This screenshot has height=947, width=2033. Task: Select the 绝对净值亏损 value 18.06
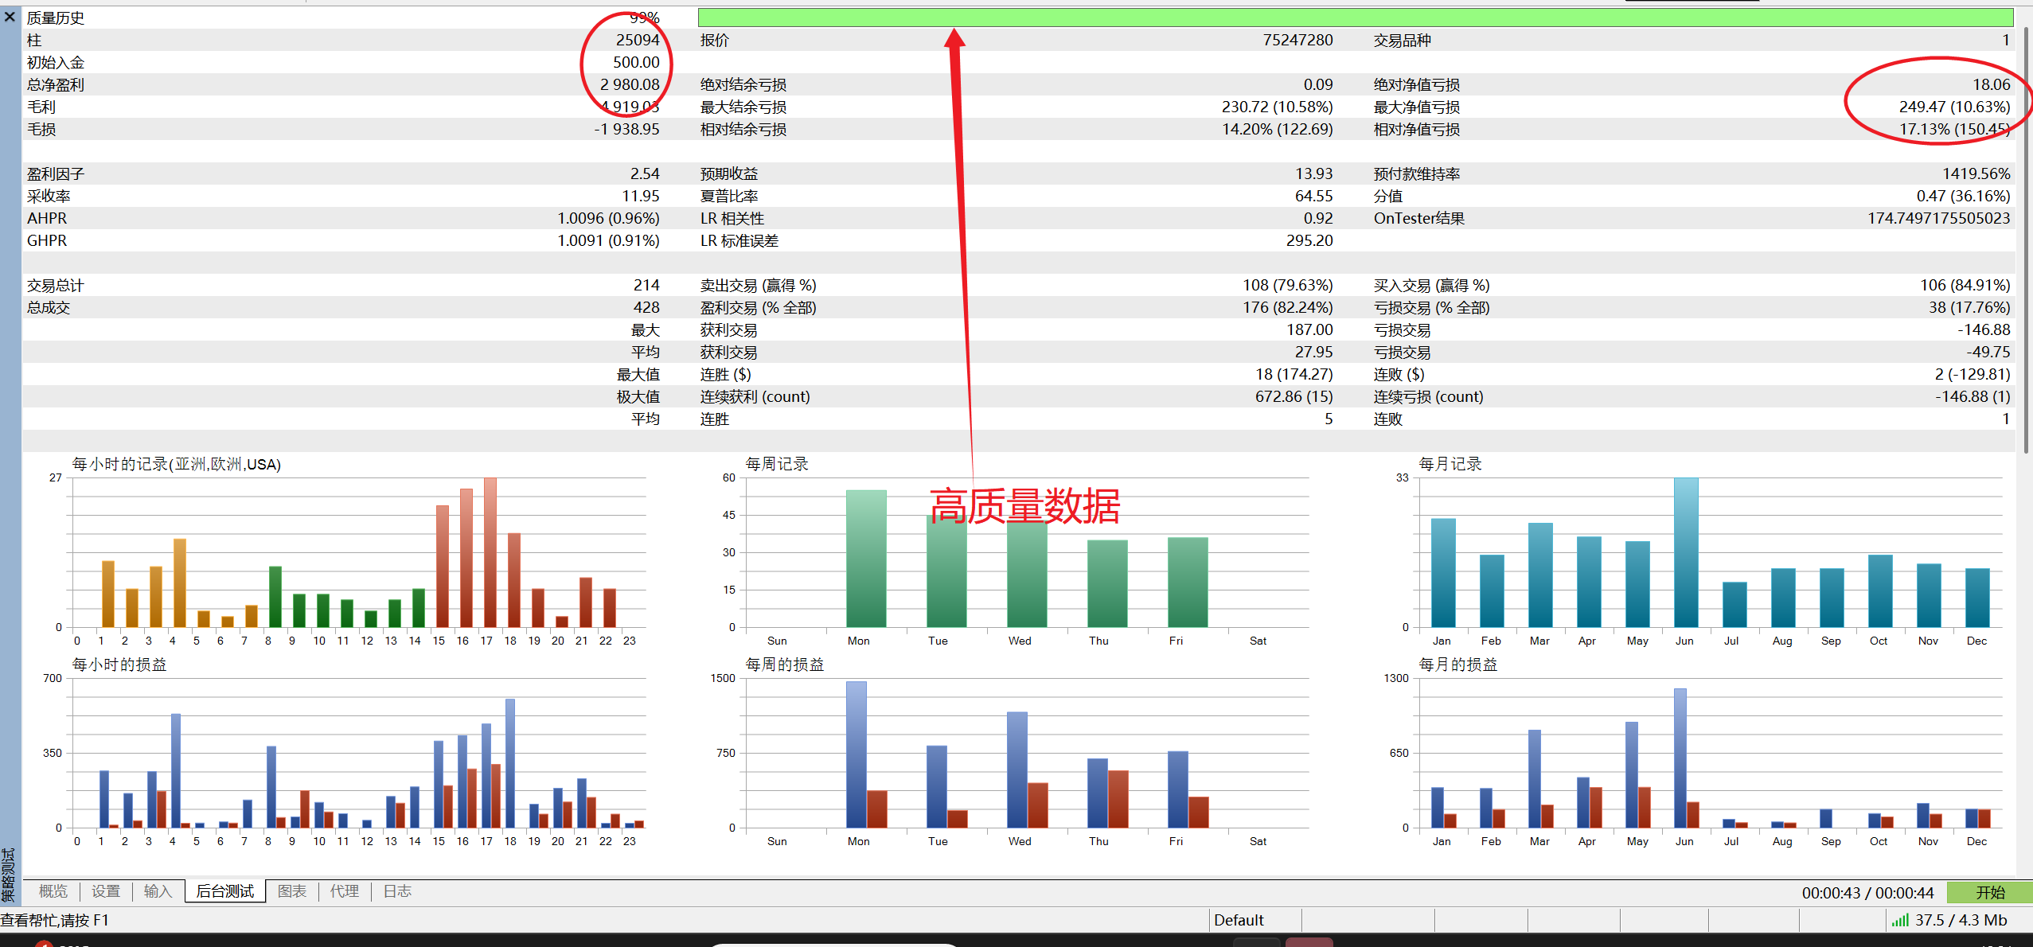1991,84
